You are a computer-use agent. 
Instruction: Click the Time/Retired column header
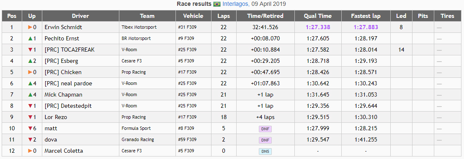265,16
